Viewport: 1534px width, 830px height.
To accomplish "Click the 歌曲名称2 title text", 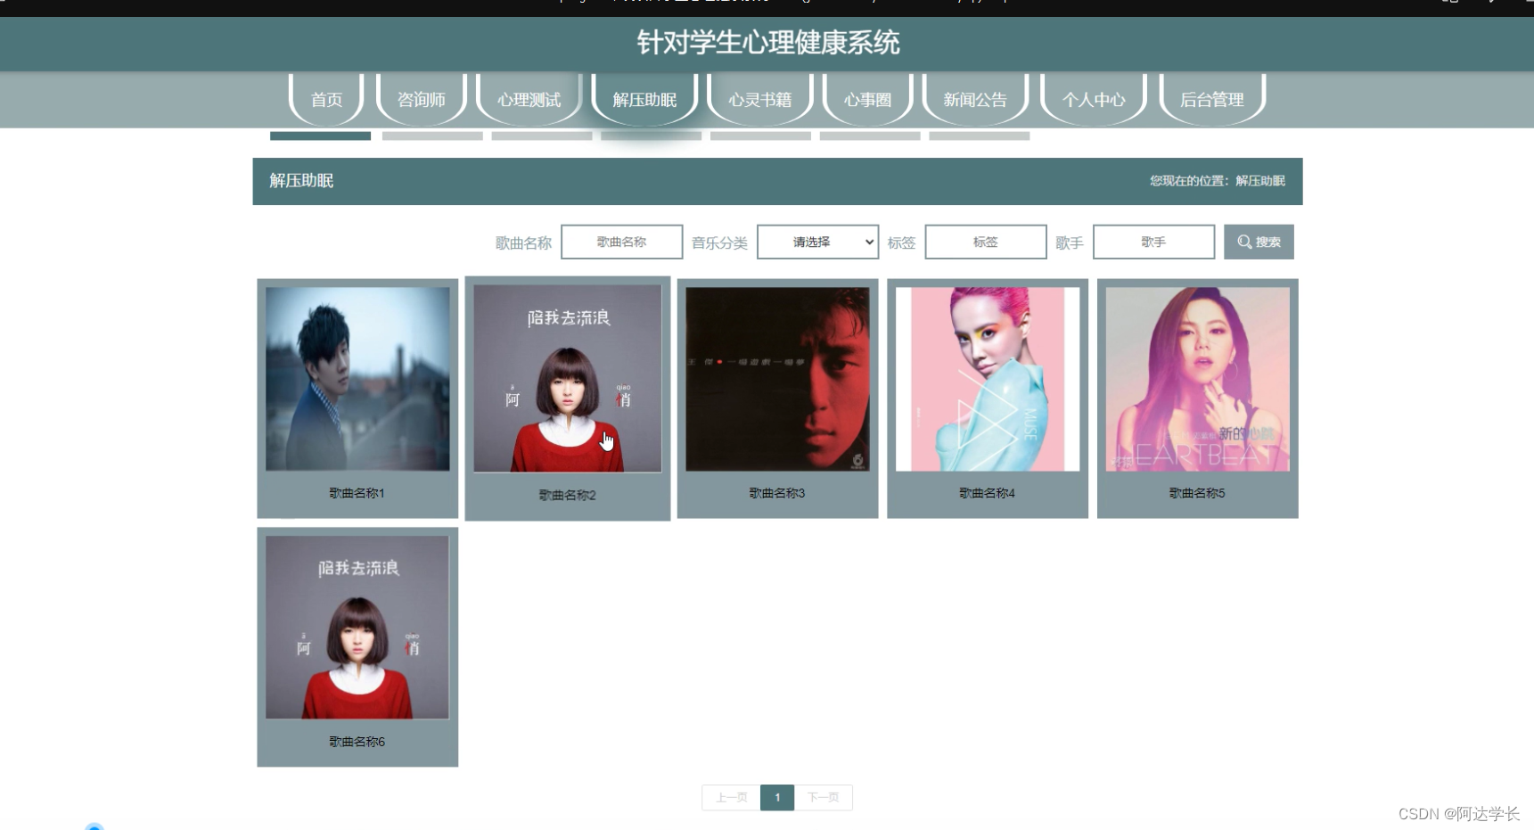I will [567, 495].
